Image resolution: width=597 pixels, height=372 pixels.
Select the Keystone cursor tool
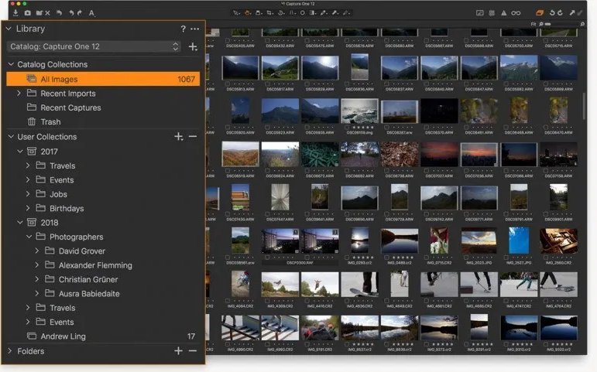(x=292, y=13)
